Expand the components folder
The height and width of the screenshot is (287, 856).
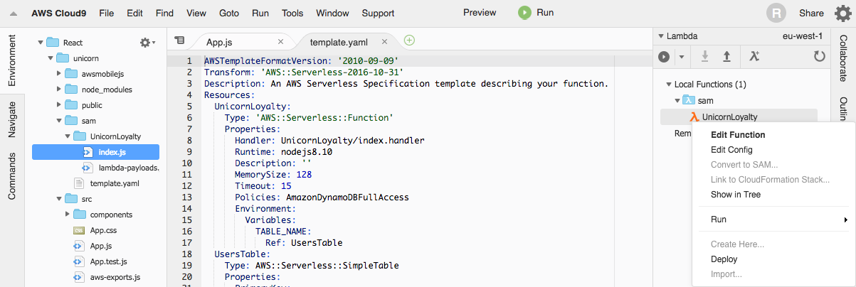point(67,215)
